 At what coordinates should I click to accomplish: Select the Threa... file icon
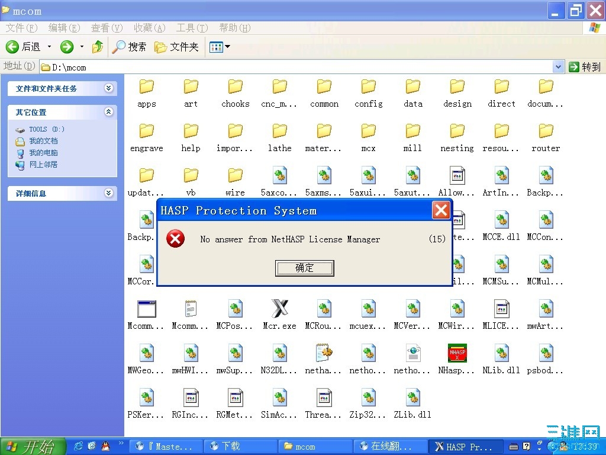324,398
